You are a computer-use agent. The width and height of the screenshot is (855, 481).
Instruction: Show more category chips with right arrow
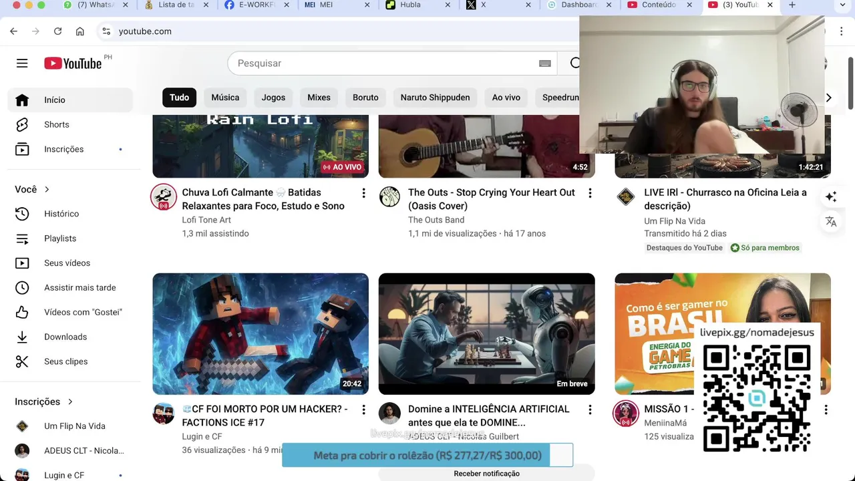[x=828, y=98]
